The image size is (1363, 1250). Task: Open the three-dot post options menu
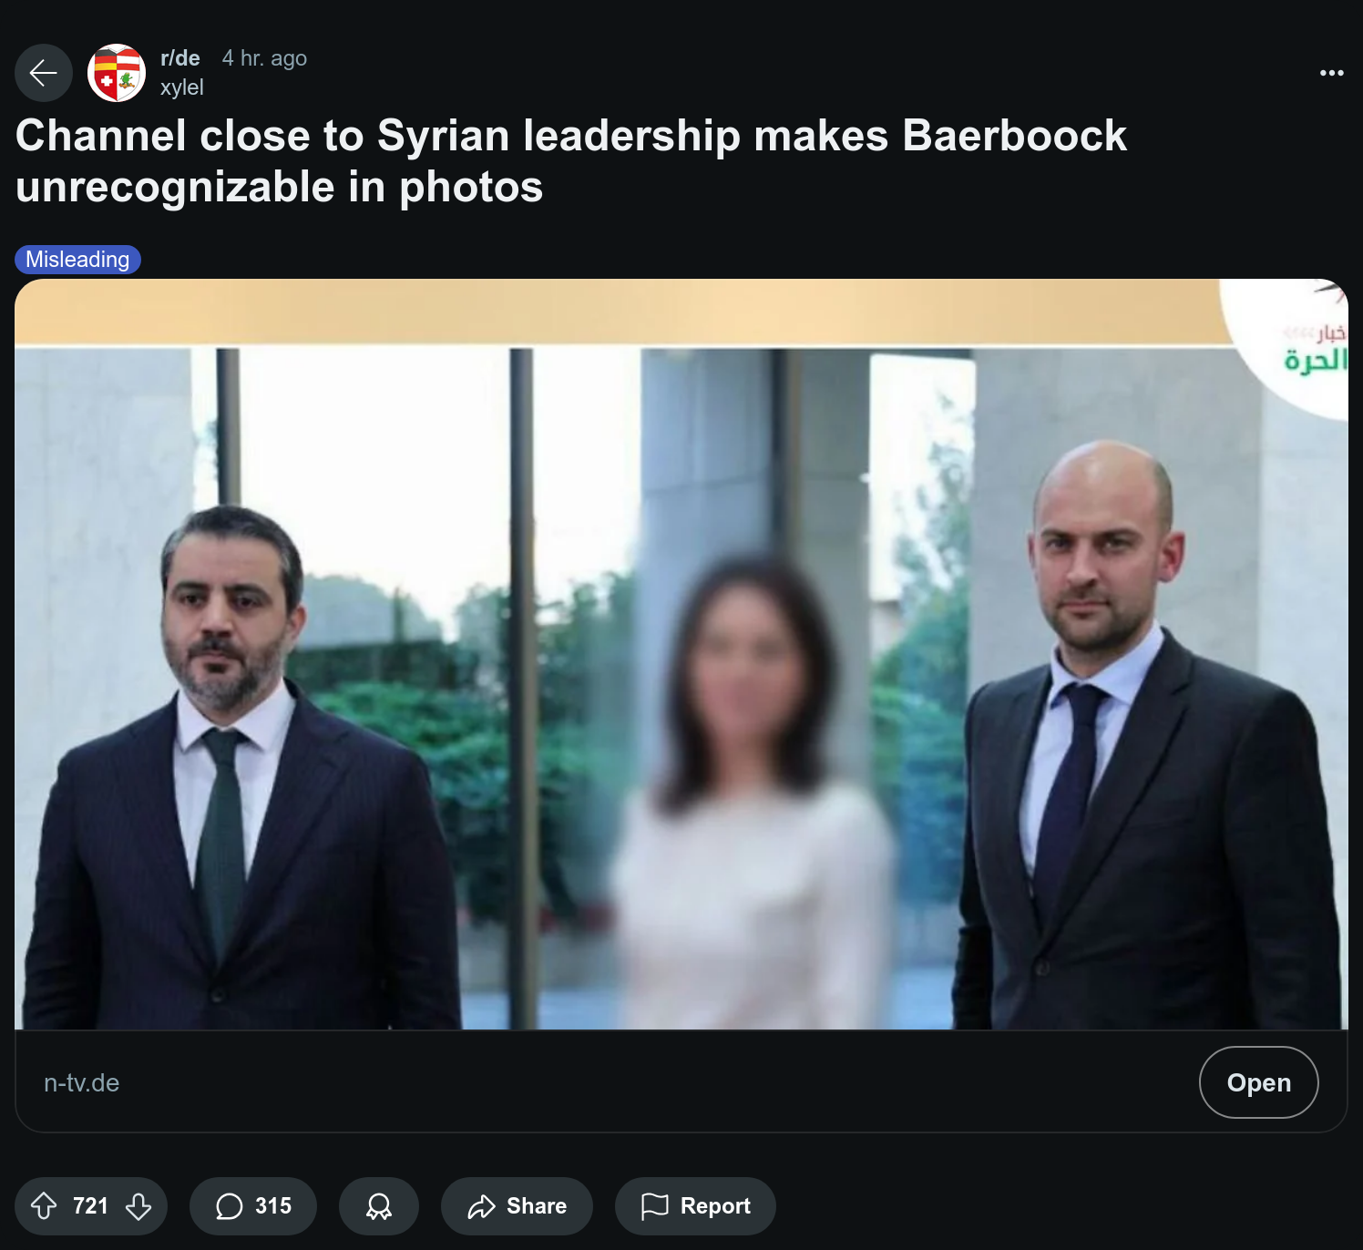tap(1331, 73)
